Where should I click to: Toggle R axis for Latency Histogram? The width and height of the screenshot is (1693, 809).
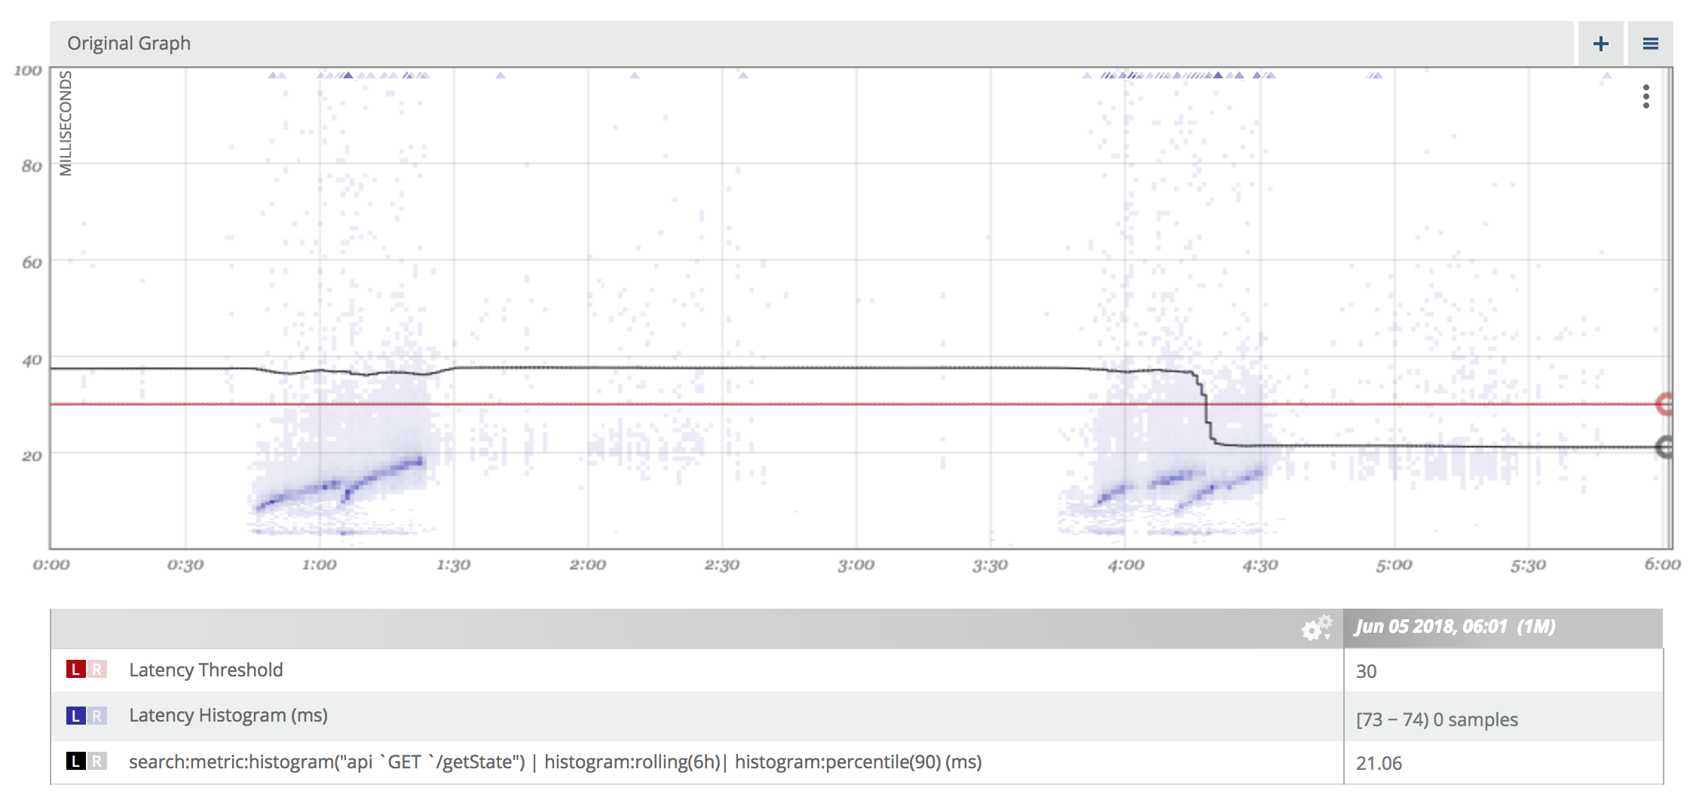(96, 716)
